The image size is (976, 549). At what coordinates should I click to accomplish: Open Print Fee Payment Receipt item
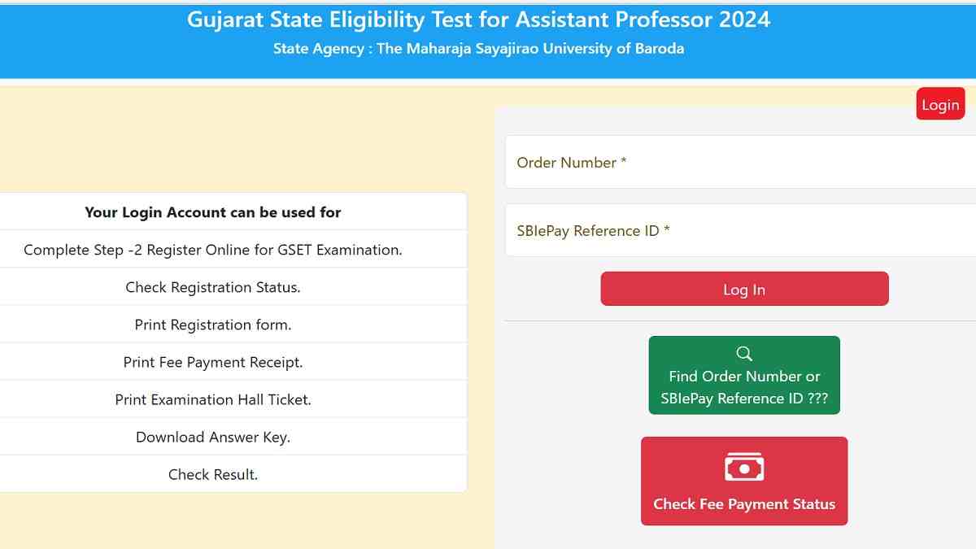pos(213,362)
